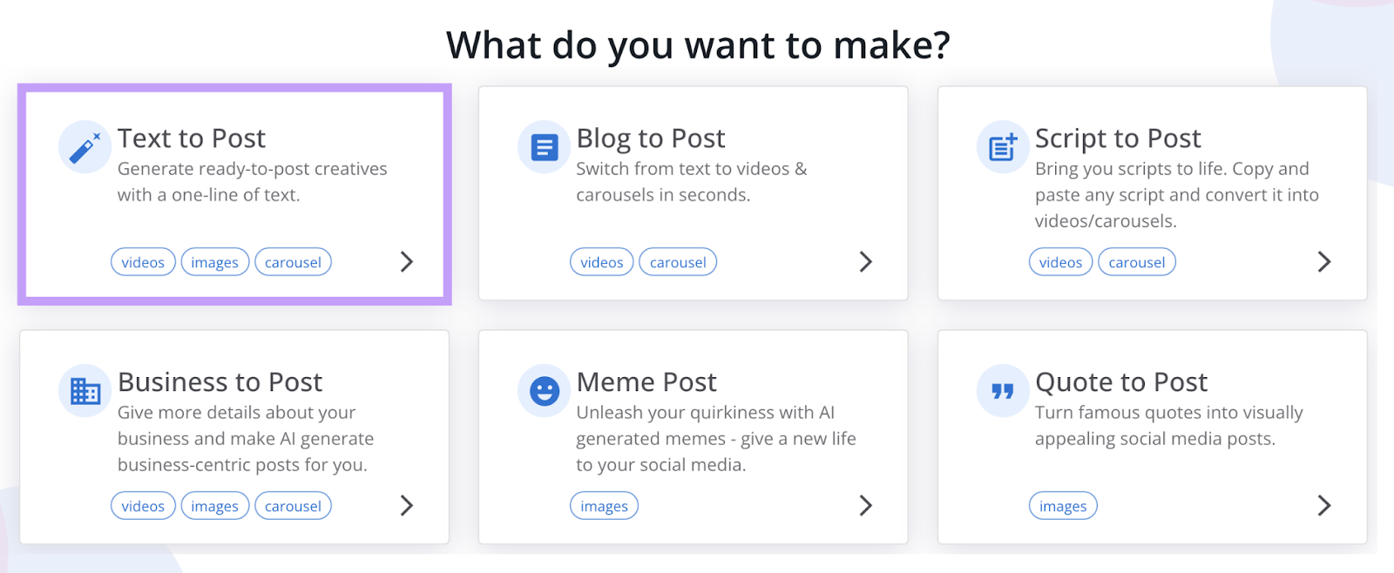Select the script page icon on Script to Post

point(1001,146)
